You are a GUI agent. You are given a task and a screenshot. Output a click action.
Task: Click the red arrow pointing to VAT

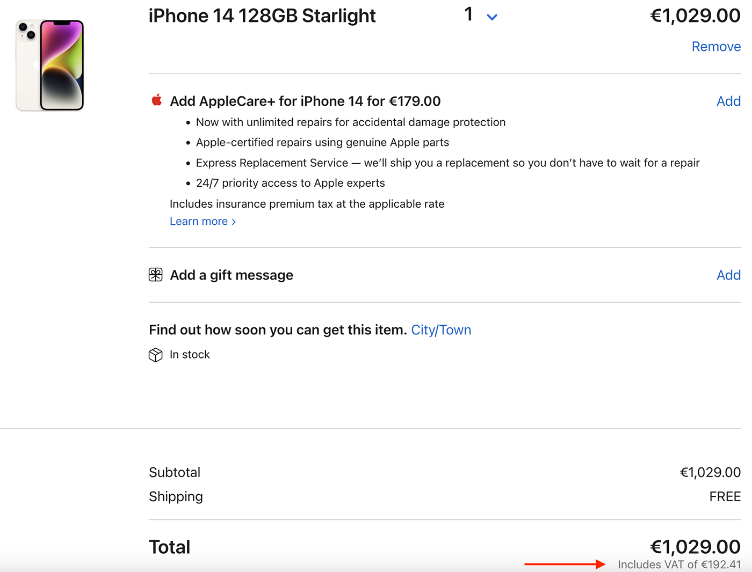click(565, 564)
